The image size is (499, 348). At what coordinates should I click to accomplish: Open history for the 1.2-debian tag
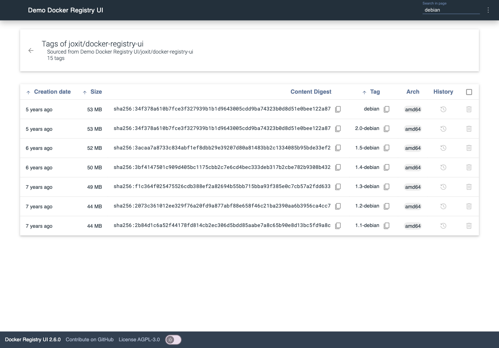pos(443,206)
